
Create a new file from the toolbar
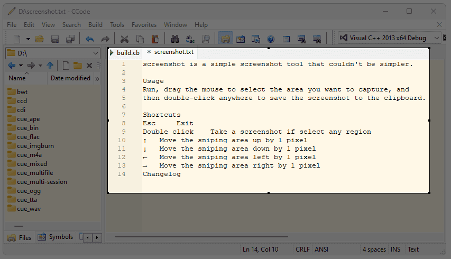(x=17, y=39)
